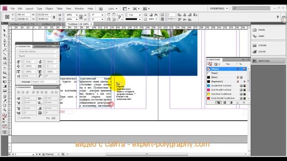Select the Zoom tool magnifier
Image resolution: width=287 pixels, height=161 pixels.
4,110
